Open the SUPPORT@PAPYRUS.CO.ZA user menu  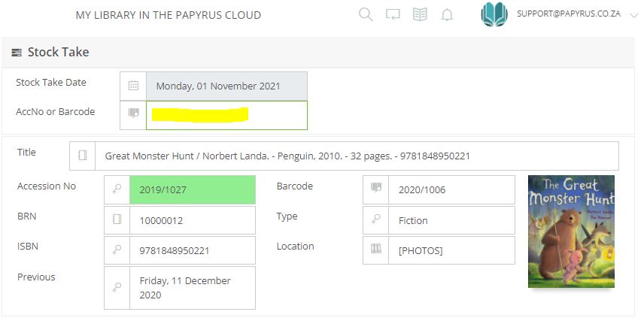tap(568, 14)
